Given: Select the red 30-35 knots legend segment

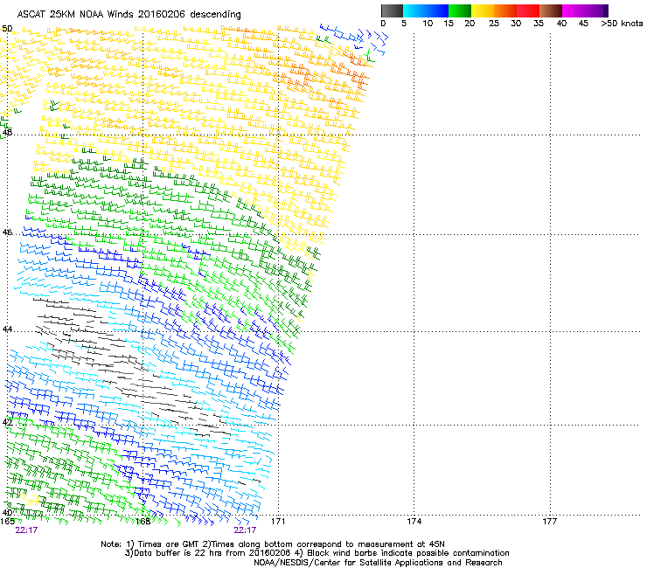Looking at the screenshot, I should click(528, 10).
